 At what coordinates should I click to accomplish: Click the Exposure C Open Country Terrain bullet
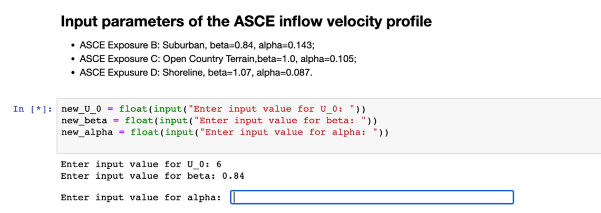coord(217,59)
